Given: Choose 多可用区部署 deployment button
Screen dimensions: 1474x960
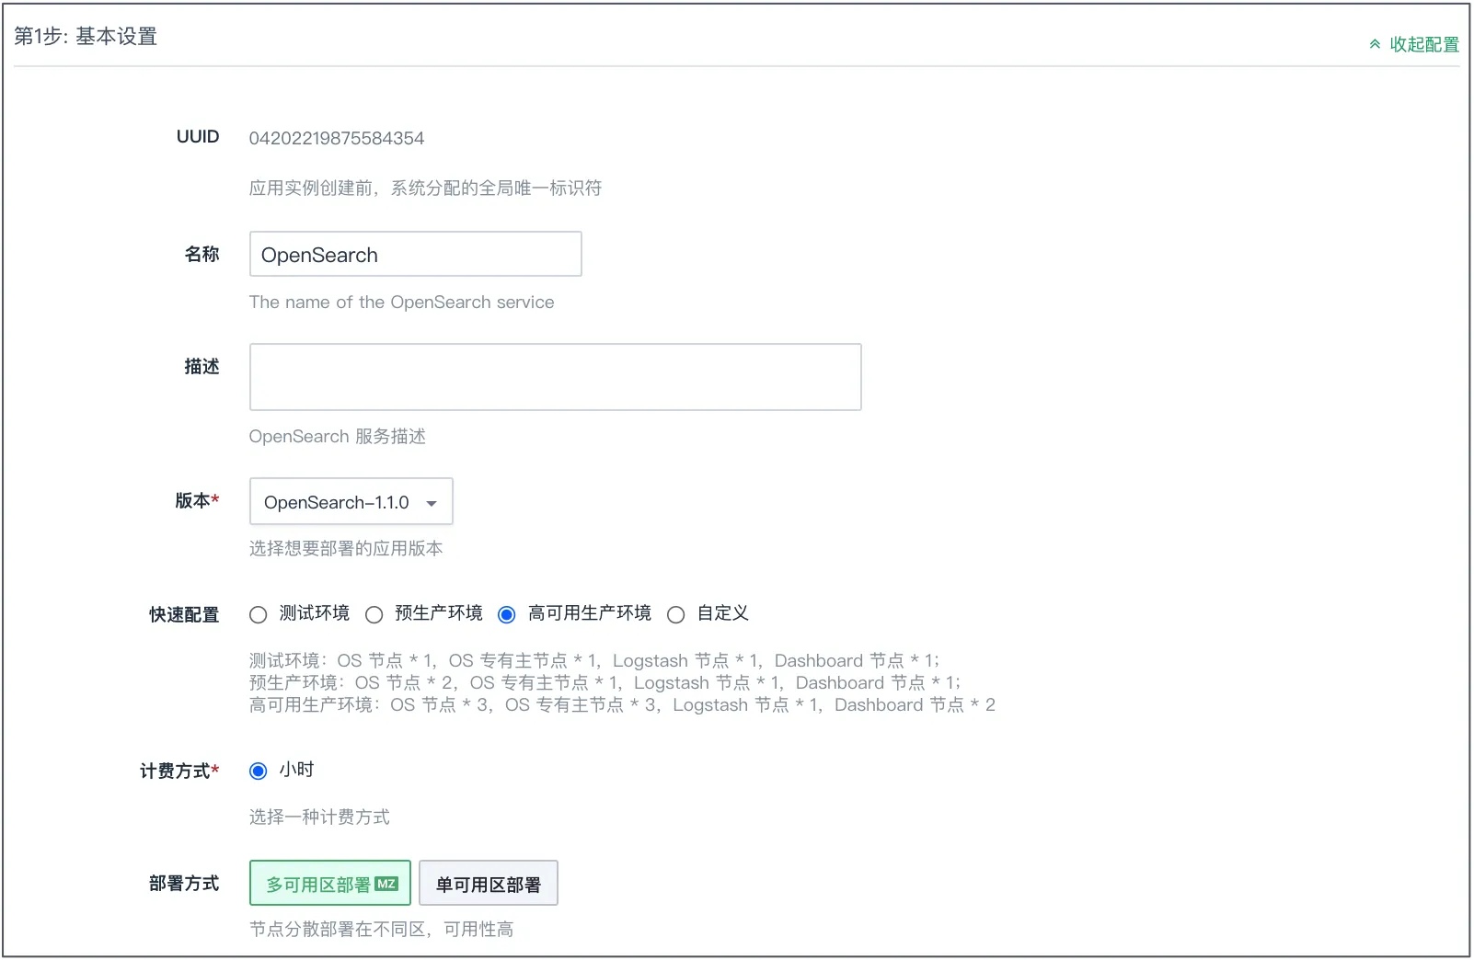Looking at the screenshot, I should pyautogui.click(x=330, y=884).
